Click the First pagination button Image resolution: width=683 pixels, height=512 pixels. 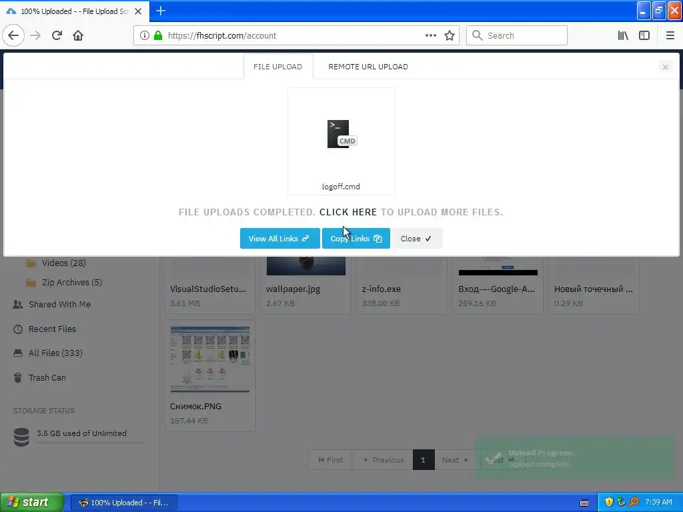click(x=331, y=460)
